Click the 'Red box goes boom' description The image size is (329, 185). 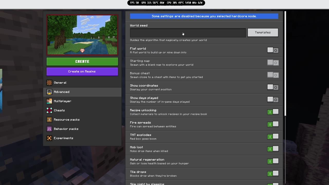(143, 139)
